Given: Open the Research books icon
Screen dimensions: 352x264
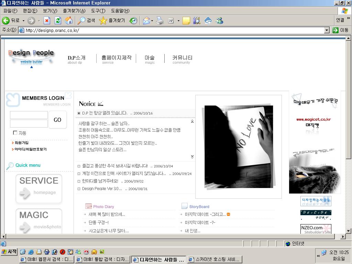Looking at the screenshot, I should pos(197,21).
